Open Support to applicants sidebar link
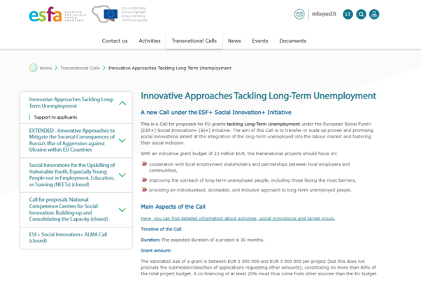The height and width of the screenshot is (283, 421). (x=55, y=117)
